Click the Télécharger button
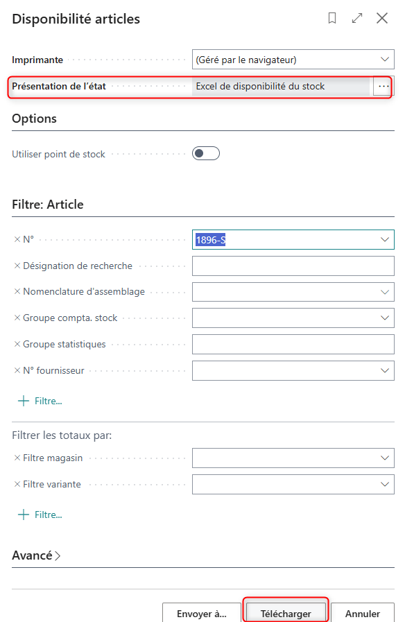Viewport: 405px width, 622px height. pos(286,613)
